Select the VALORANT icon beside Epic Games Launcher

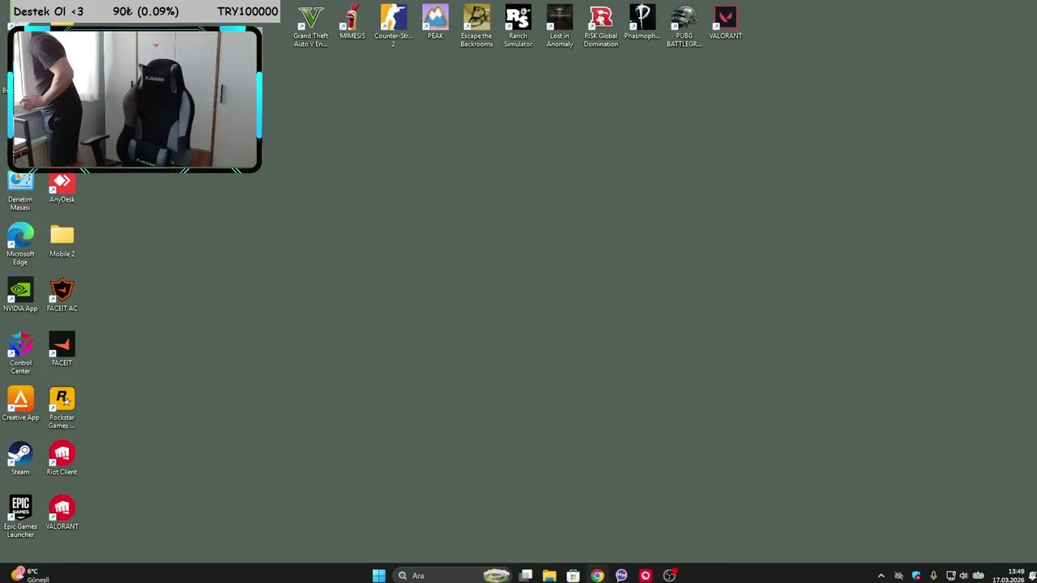click(62, 513)
